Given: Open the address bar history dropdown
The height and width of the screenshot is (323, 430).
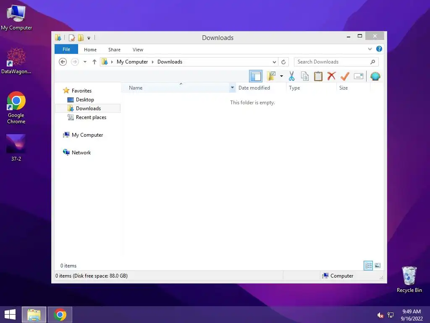Looking at the screenshot, I should tap(274, 62).
